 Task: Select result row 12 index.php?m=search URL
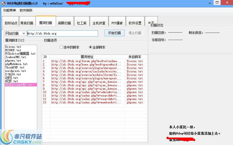[x=86, y=99]
